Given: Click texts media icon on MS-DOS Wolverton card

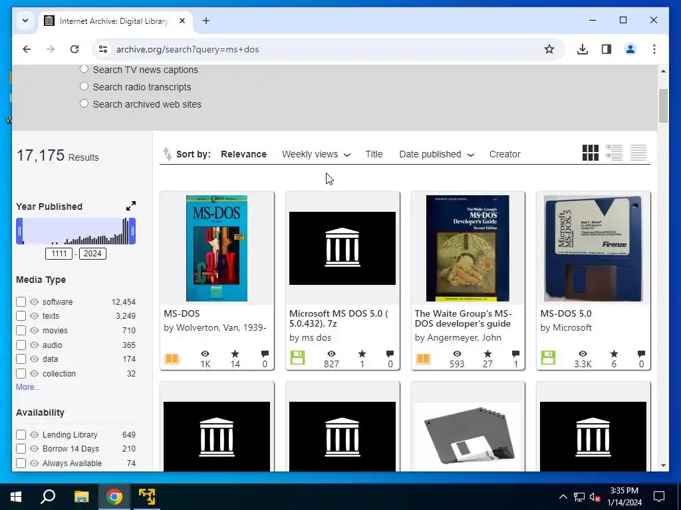Looking at the screenshot, I should [172, 359].
